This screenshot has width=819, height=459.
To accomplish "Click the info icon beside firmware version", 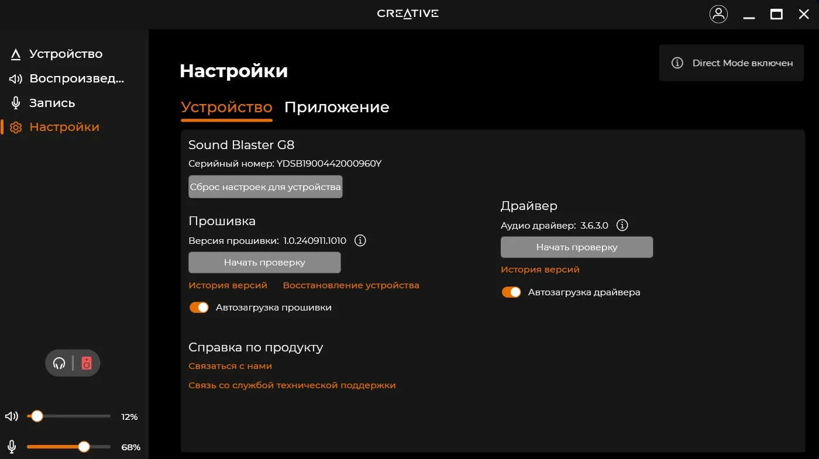I will click(360, 240).
